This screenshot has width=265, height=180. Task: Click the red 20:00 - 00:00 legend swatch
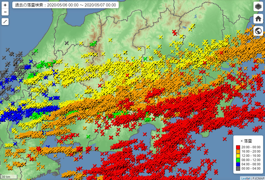[x=238, y=147]
